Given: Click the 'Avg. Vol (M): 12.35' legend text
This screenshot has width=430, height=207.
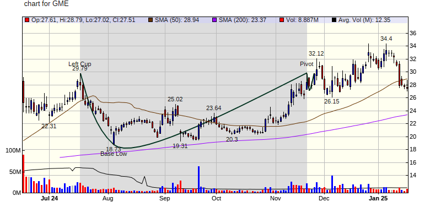Looking at the screenshot, I should point(364,20).
